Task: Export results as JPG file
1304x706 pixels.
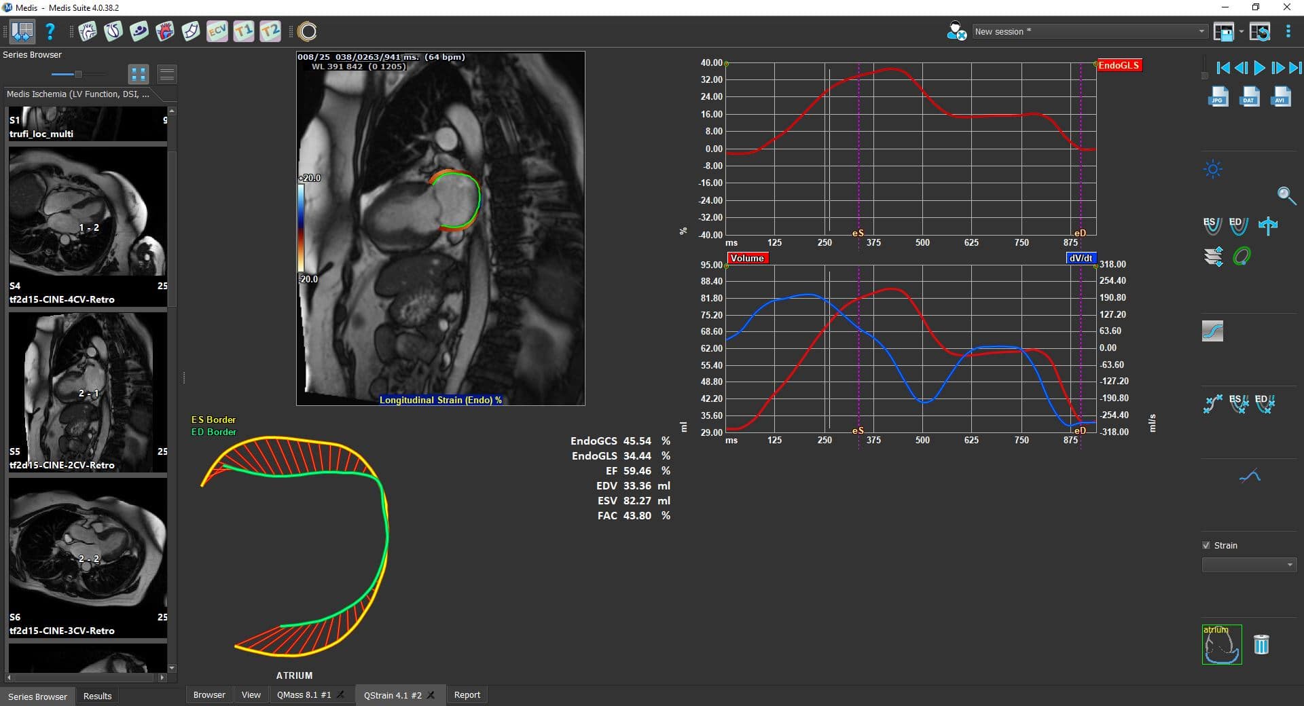Action: pos(1217,97)
